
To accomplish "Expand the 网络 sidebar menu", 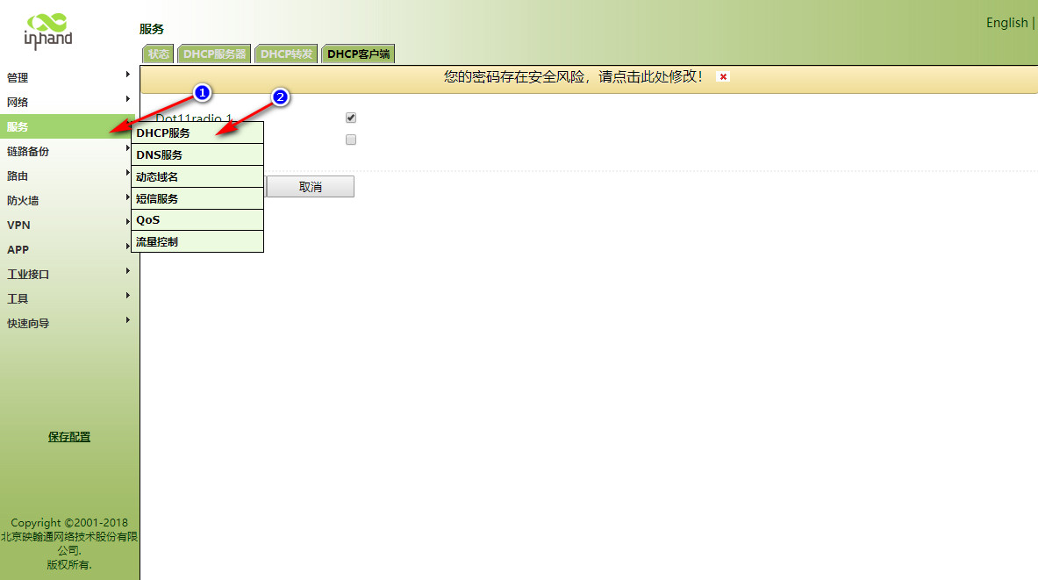I will point(18,102).
